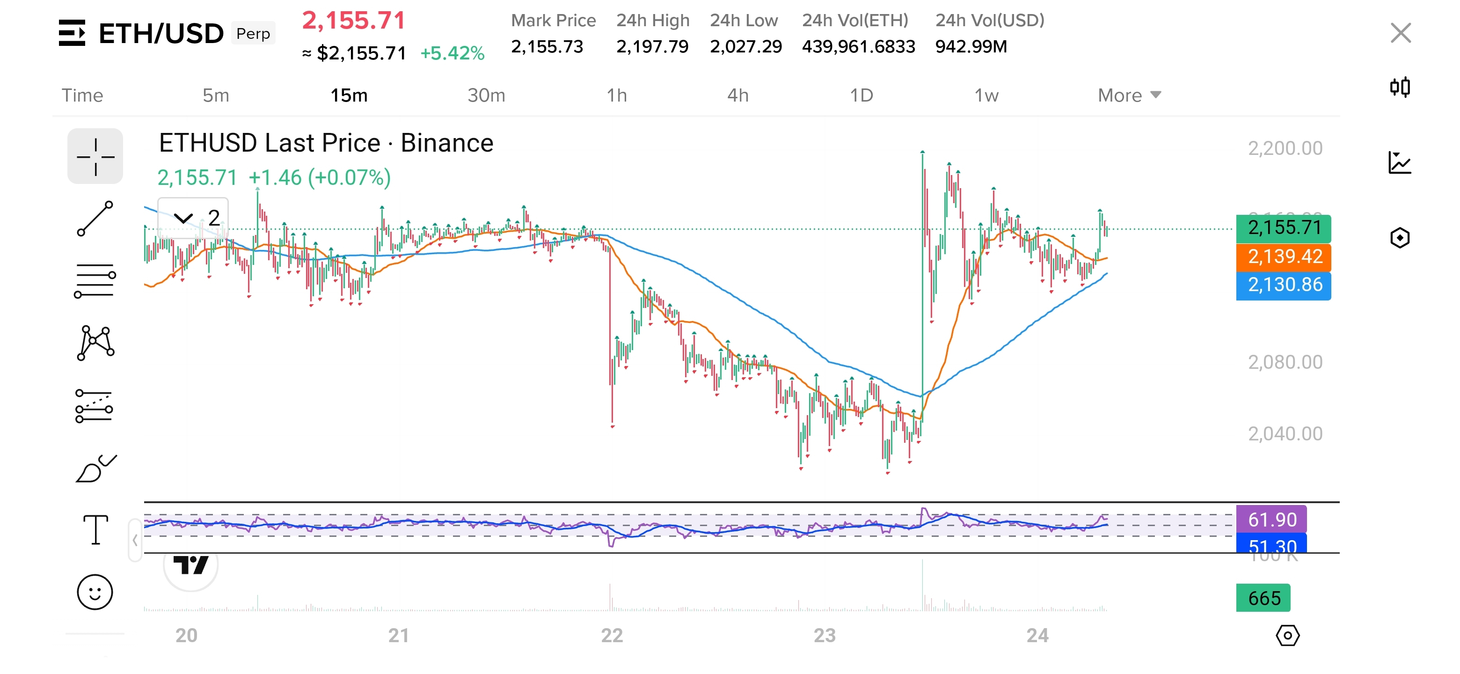This screenshot has width=1460, height=674.
Task: Open the forecasting and measurement tools
Action: [x=95, y=406]
